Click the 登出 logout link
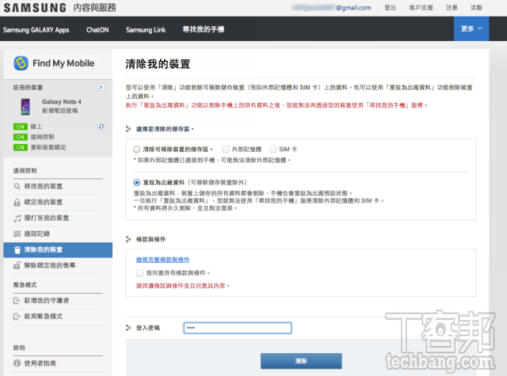 point(390,8)
